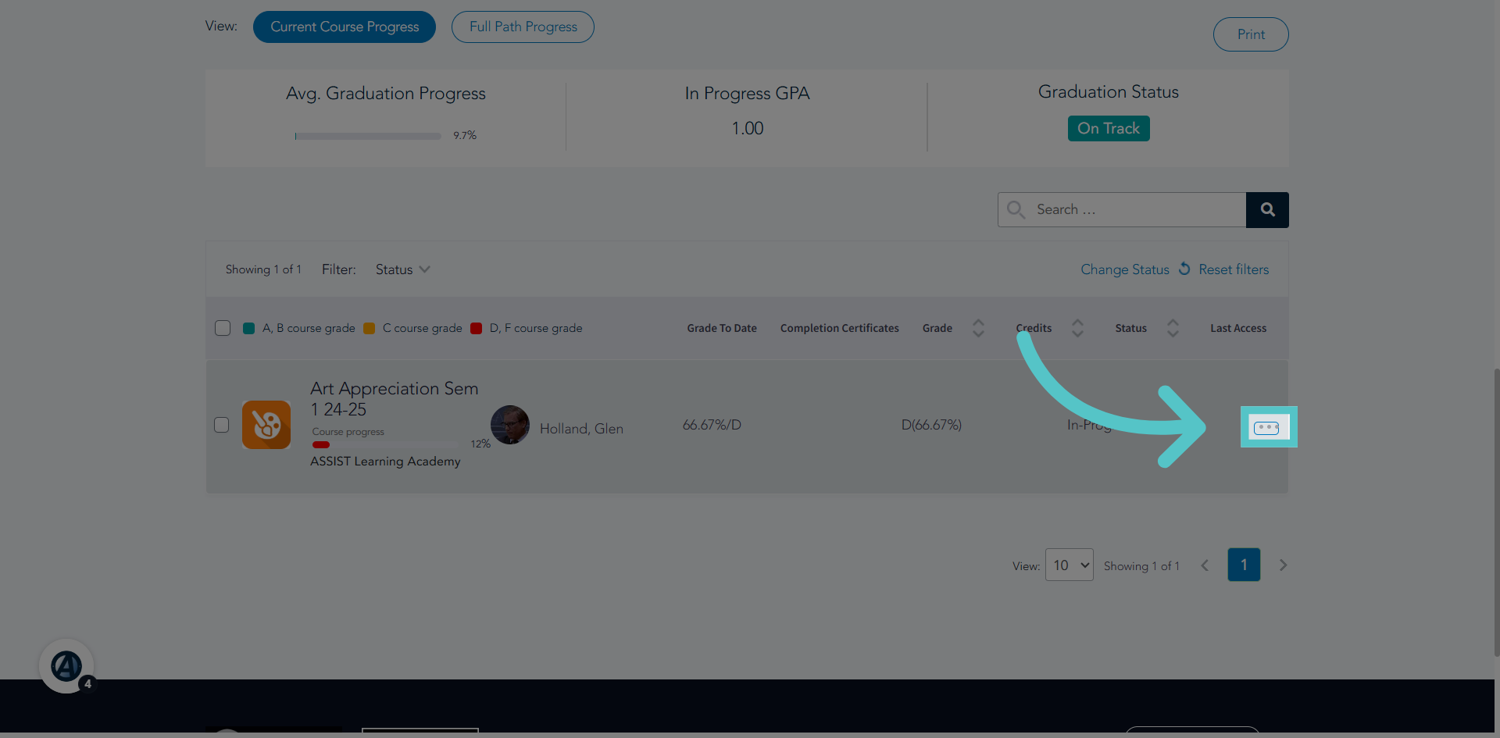Click the ASSIST Learning Academy text
The width and height of the screenshot is (1500, 738).
(x=385, y=462)
